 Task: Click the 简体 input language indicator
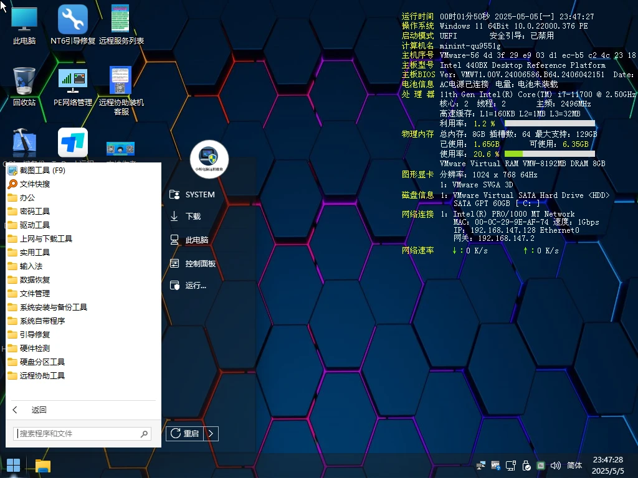[x=574, y=466]
